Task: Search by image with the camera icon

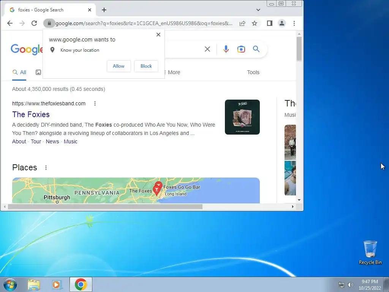Action: (x=241, y=49)
